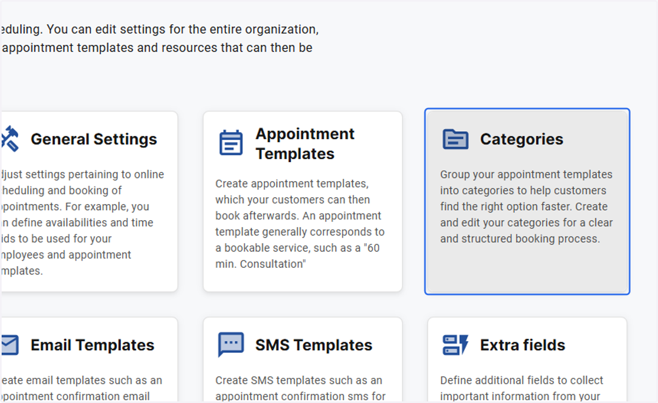The image size is (658, 403).
Task: Open the Email Templates heading
Action: click(93, 345)
